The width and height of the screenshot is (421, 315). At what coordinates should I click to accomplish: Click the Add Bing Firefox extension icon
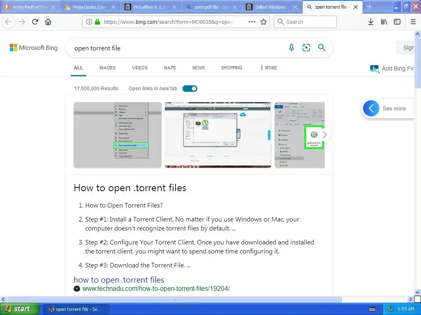coord(375,69)
